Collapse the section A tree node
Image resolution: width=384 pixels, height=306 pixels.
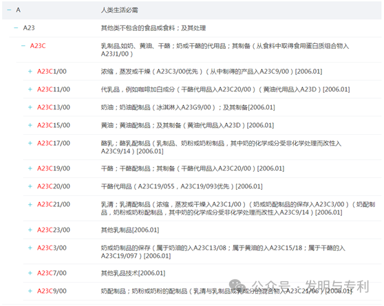click(x=9, y=10)
